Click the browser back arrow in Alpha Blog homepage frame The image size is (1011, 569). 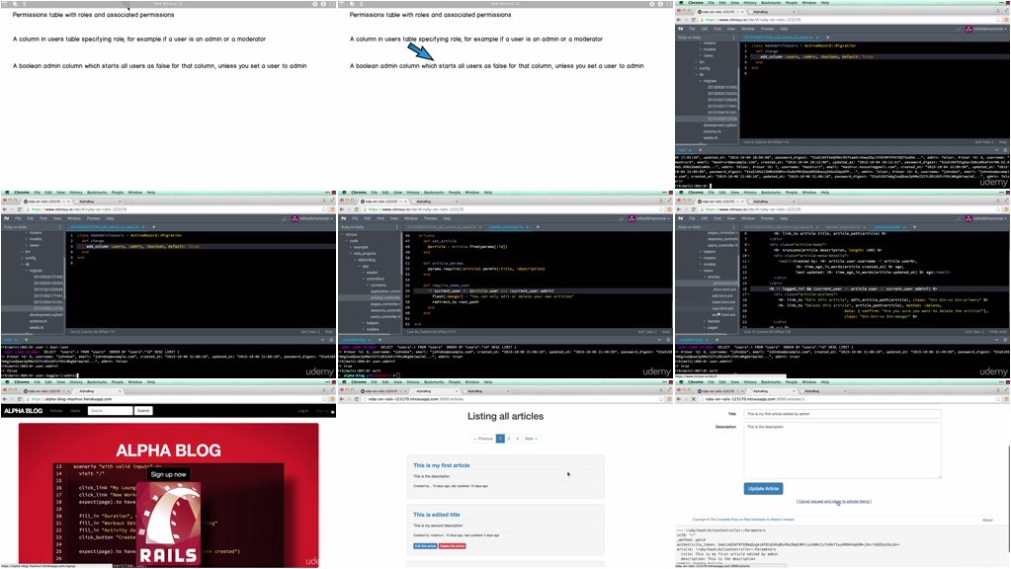tap(5, 399)
